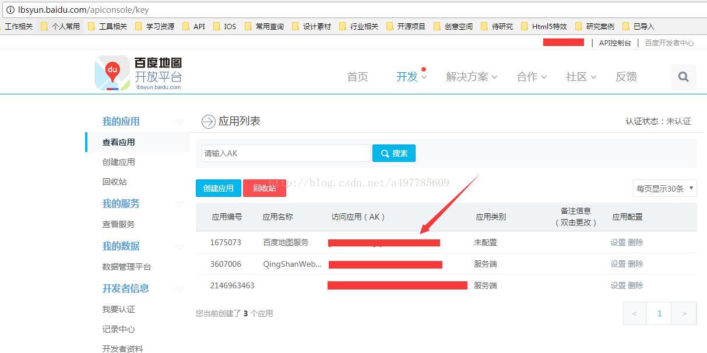The height and width of the screenshot is (353, 707).
Task: Open the Html5特效 bookmark folder
Action: pos(544,26)
